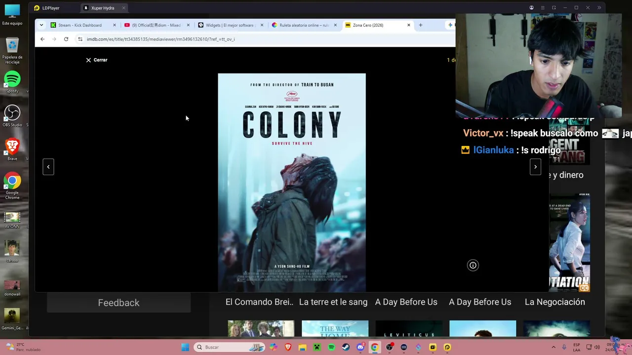Close the Stream - Kick Dashboard tab
Image resolution: width=632 pixels, height=355 pixels.
[115, 25]
